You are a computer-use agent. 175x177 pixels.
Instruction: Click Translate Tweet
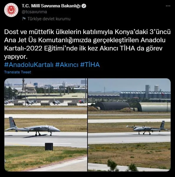click(x=18, y=72)
